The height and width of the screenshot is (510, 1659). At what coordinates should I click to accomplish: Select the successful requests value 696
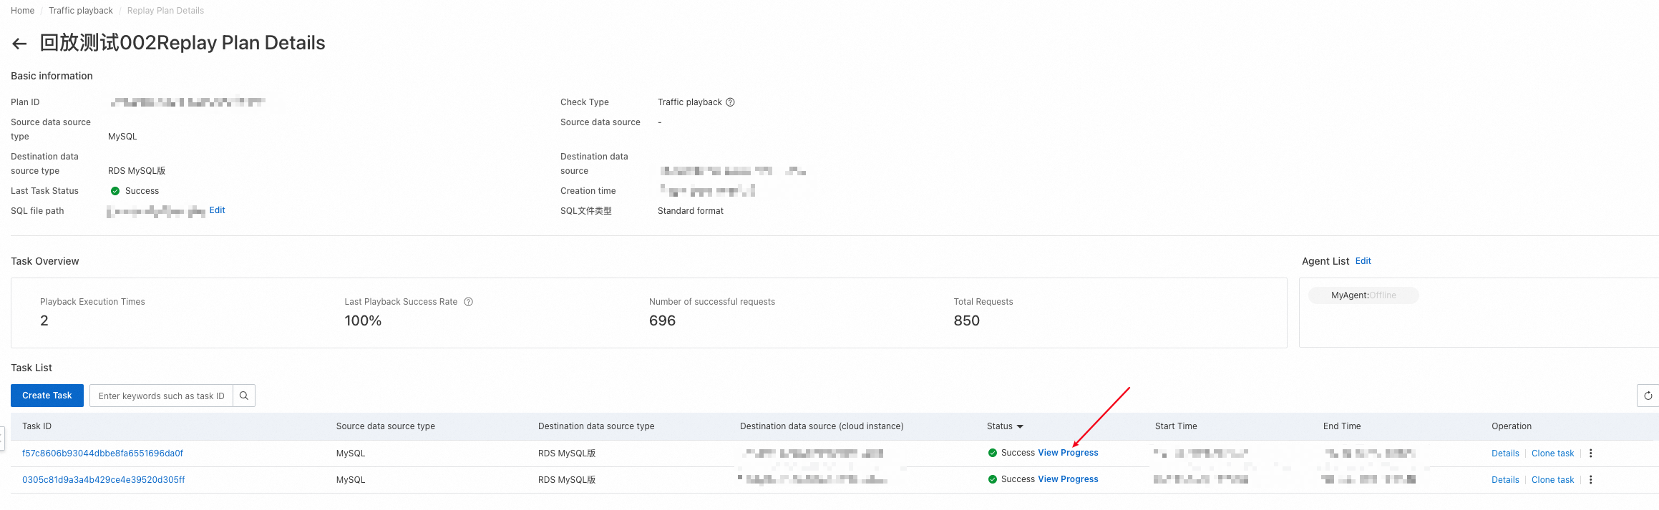[662, 320]
